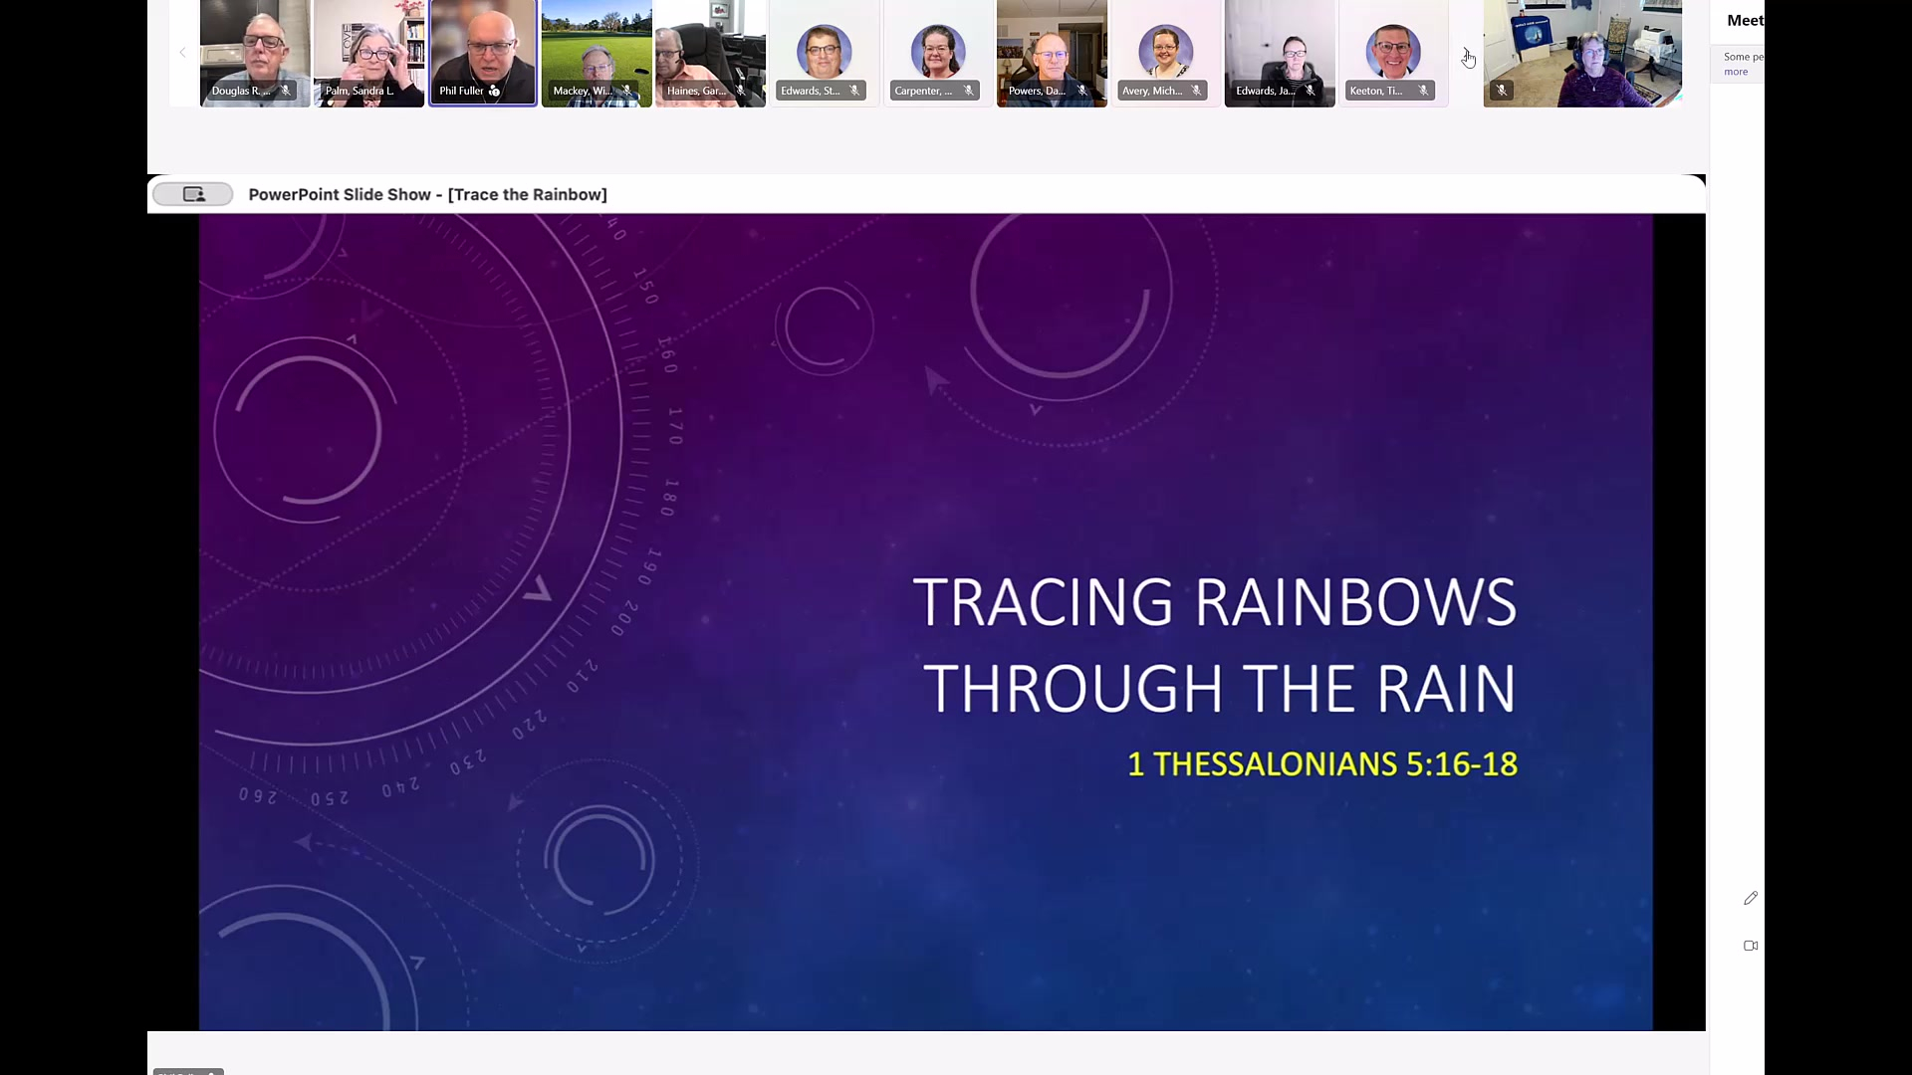Click the muted mic icon on Carpenter's tile
This screenshot has height=1075, width=1912.
pos(969,91)
